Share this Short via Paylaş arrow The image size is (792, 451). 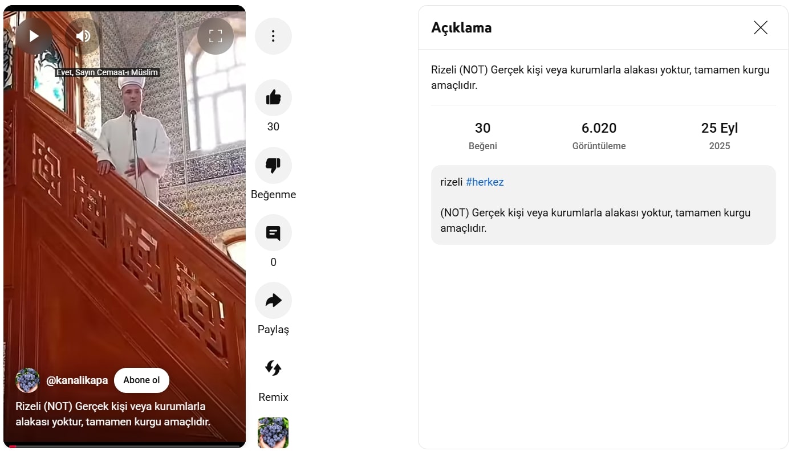coord(273,301)
